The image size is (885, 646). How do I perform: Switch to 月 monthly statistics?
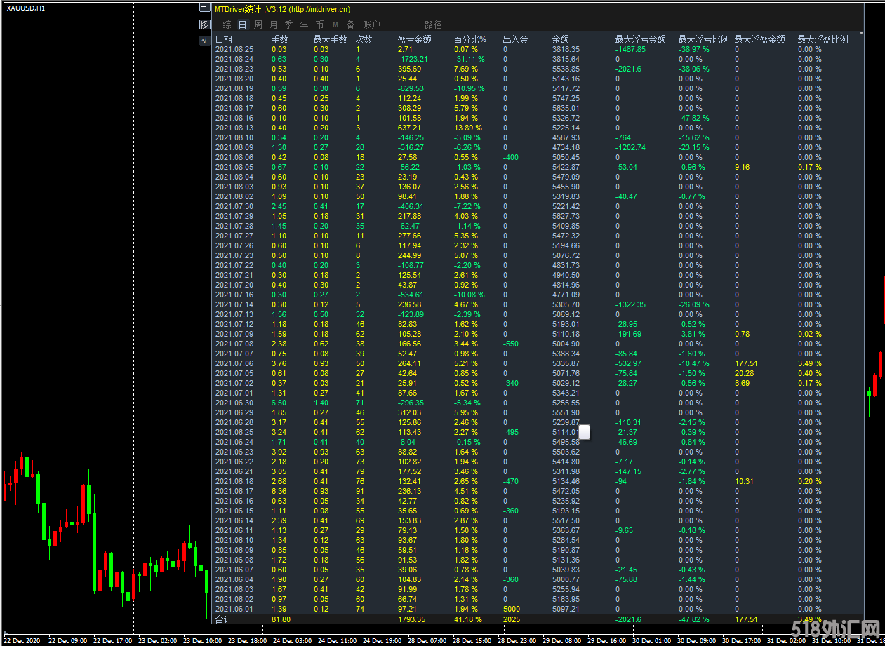[x=274, y=25]
